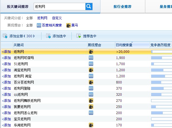The width and height of the screenshot is (172, 128).
Task: Sort by 关键词 column header
Action: 19,45
